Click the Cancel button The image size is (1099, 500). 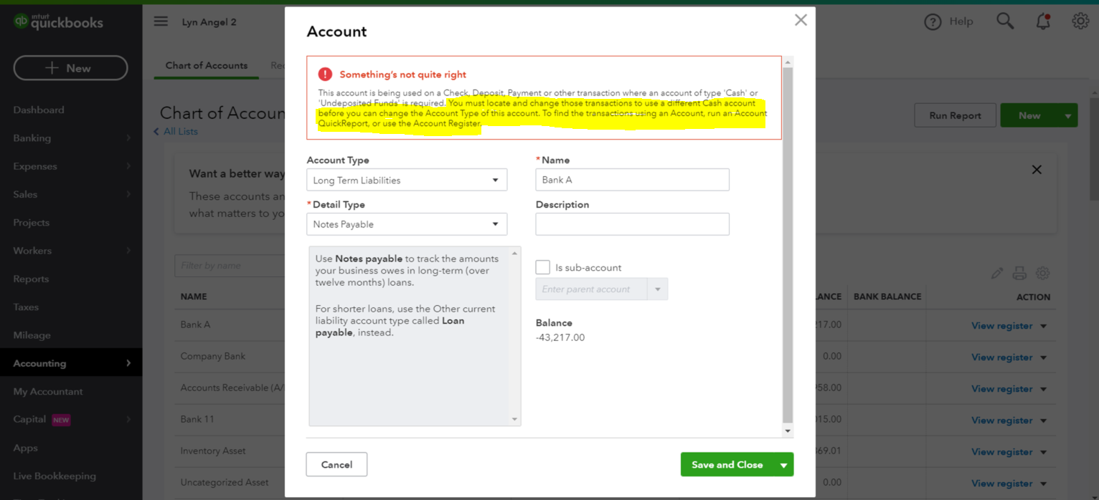[336, 464]
